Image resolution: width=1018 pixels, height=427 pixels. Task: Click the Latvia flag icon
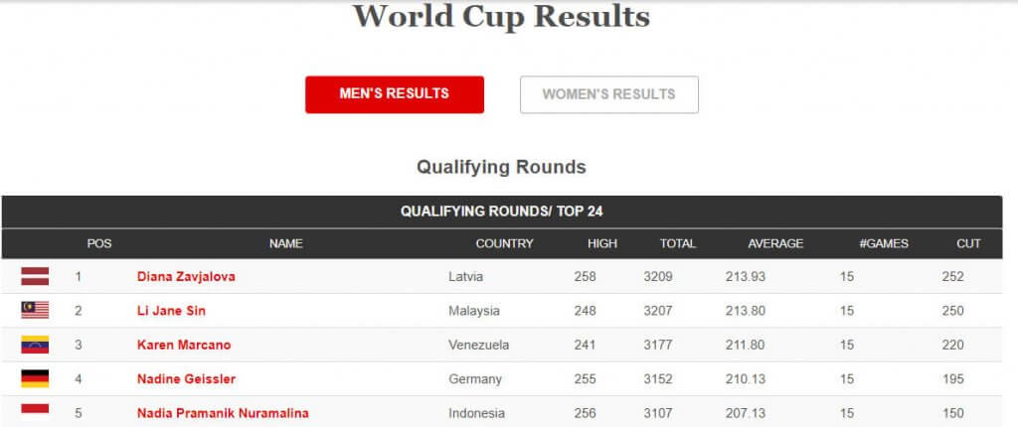pyautogui.click(x=35, y=276)
